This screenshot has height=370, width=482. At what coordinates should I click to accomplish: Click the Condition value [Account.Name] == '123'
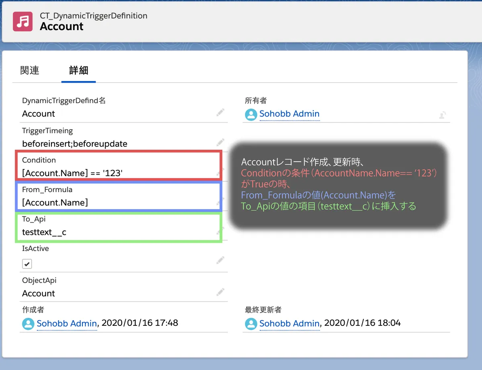click(x=72, y=173)
